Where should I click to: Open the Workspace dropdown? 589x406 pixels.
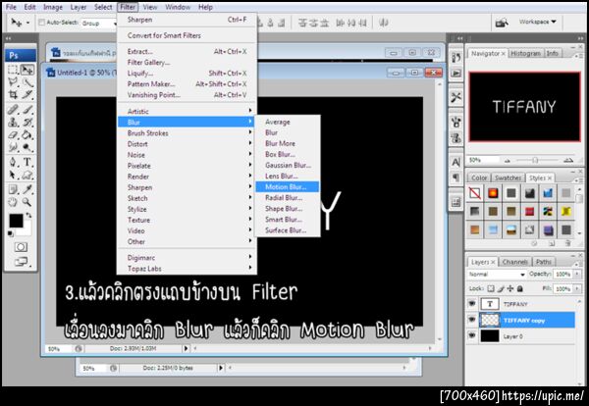tap(538, 22)
